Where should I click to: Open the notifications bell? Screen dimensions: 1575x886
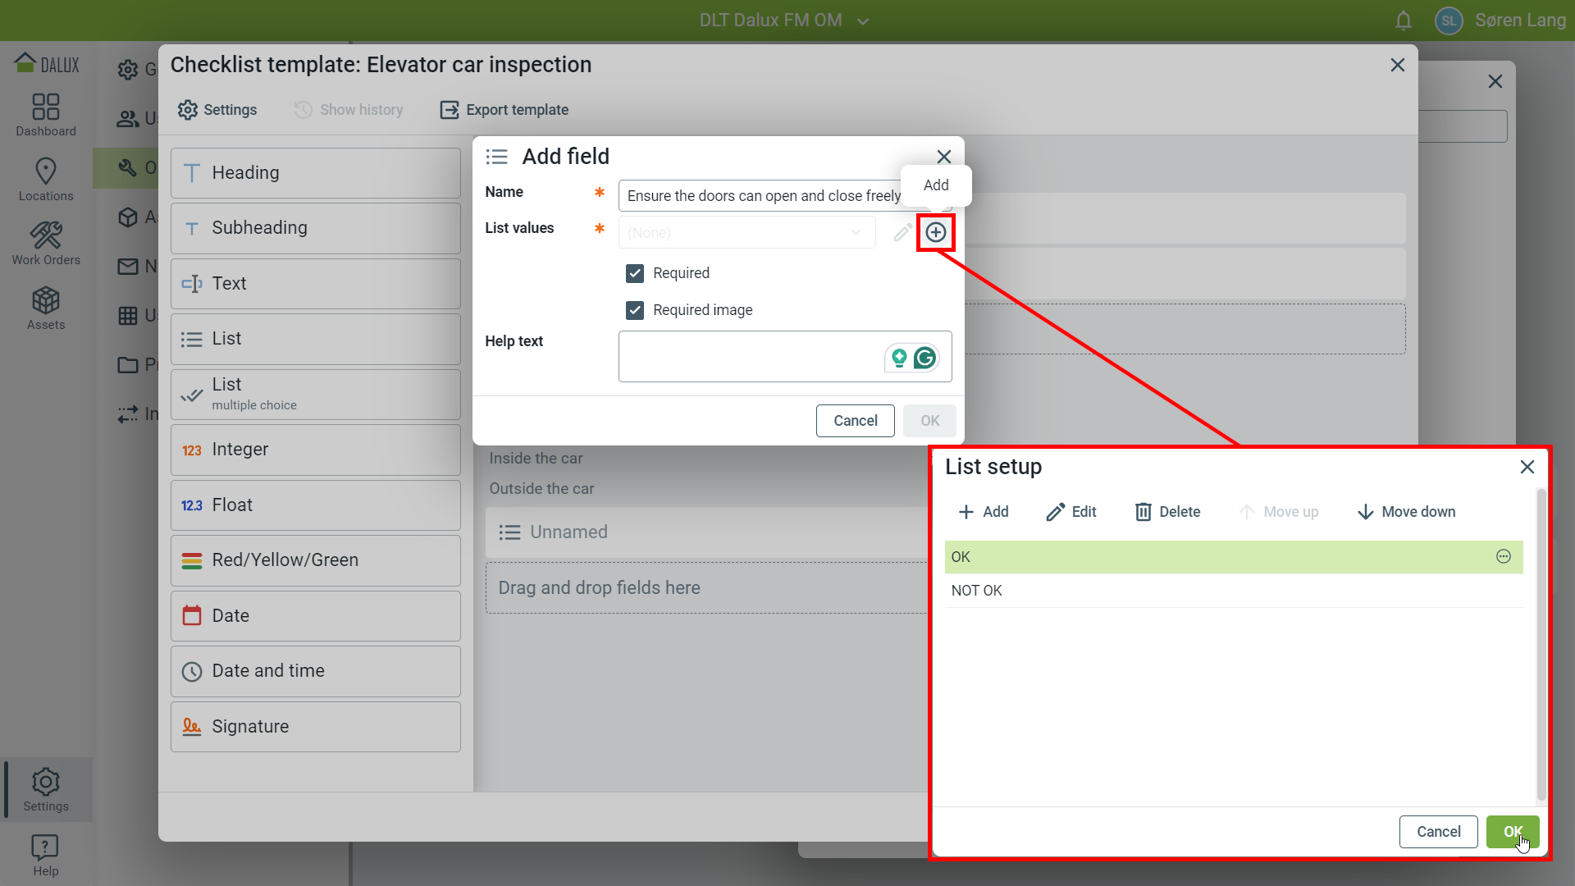pos(1404,21)
